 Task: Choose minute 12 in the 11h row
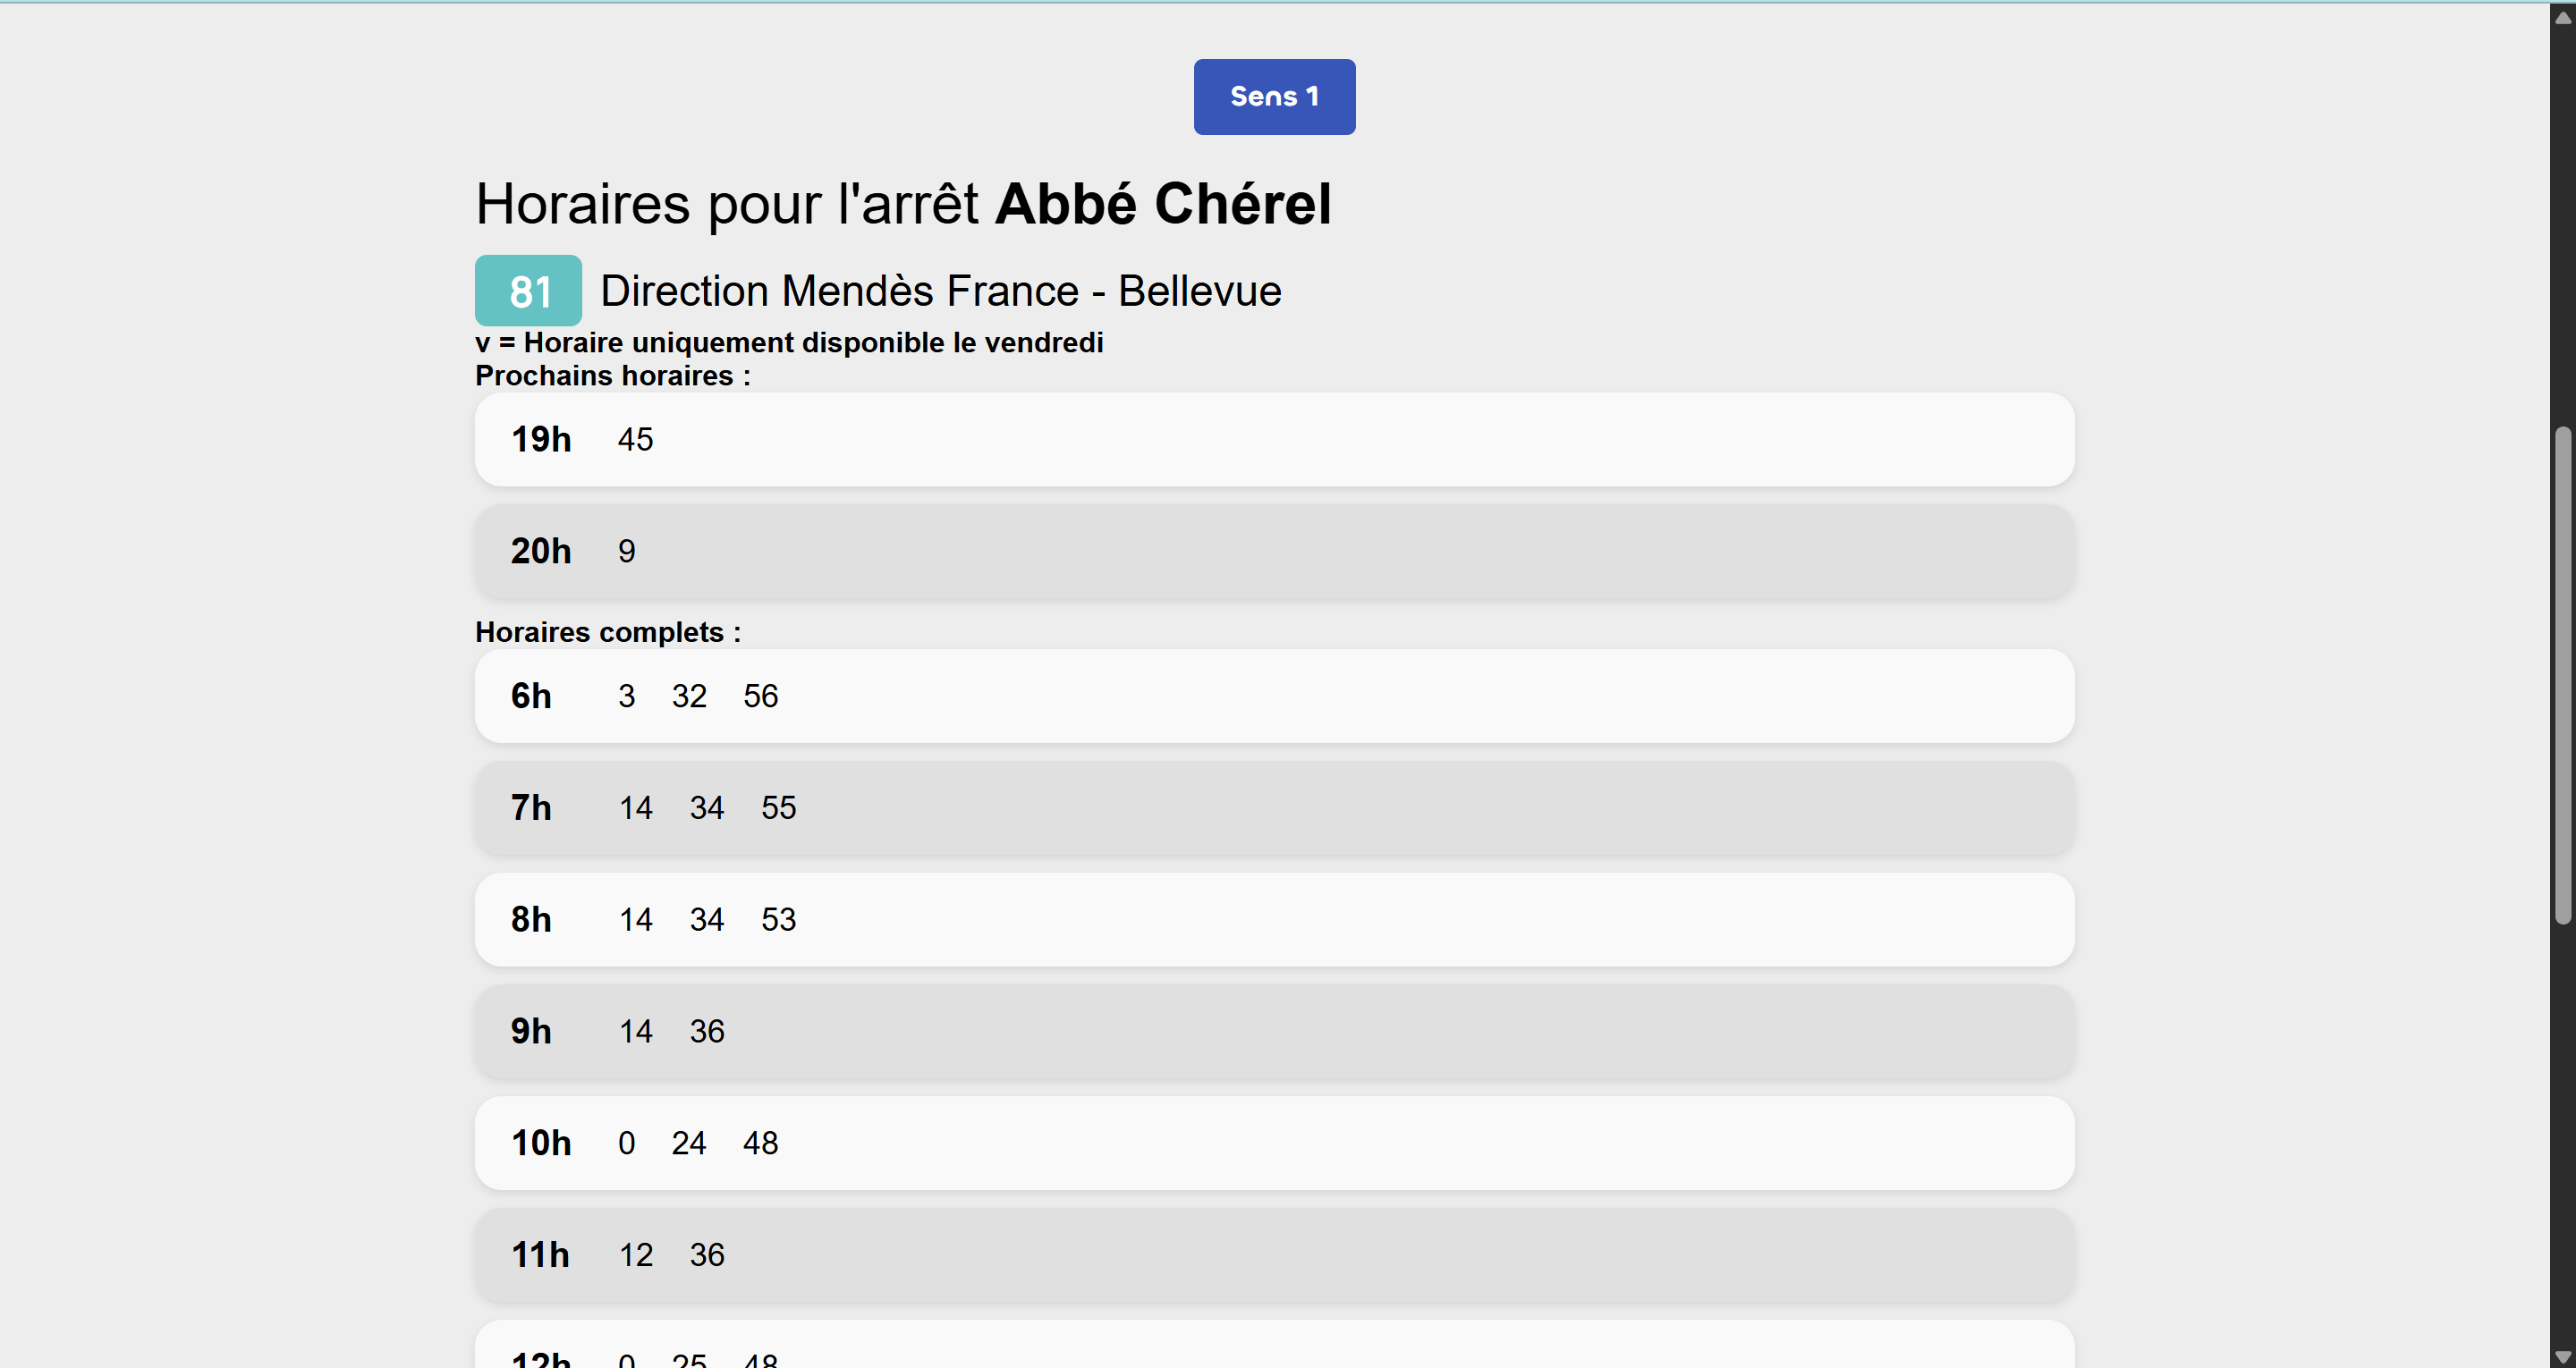point(635,1255)
